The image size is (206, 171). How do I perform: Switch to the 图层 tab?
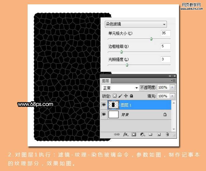(105, 81)
